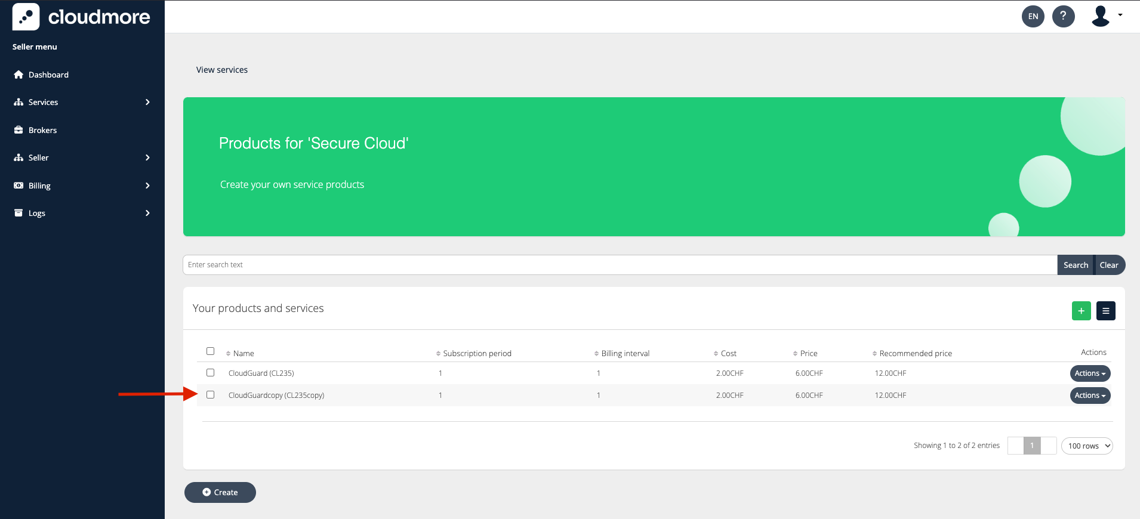Image resolution: width=1140 pixels, height=519 pixels.
Task: Open the help question mark icon
Action: click(x=1063, y=16)
